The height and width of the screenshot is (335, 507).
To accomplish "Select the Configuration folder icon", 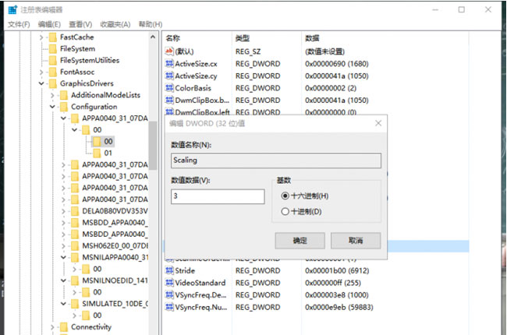I will coord(64,107).
